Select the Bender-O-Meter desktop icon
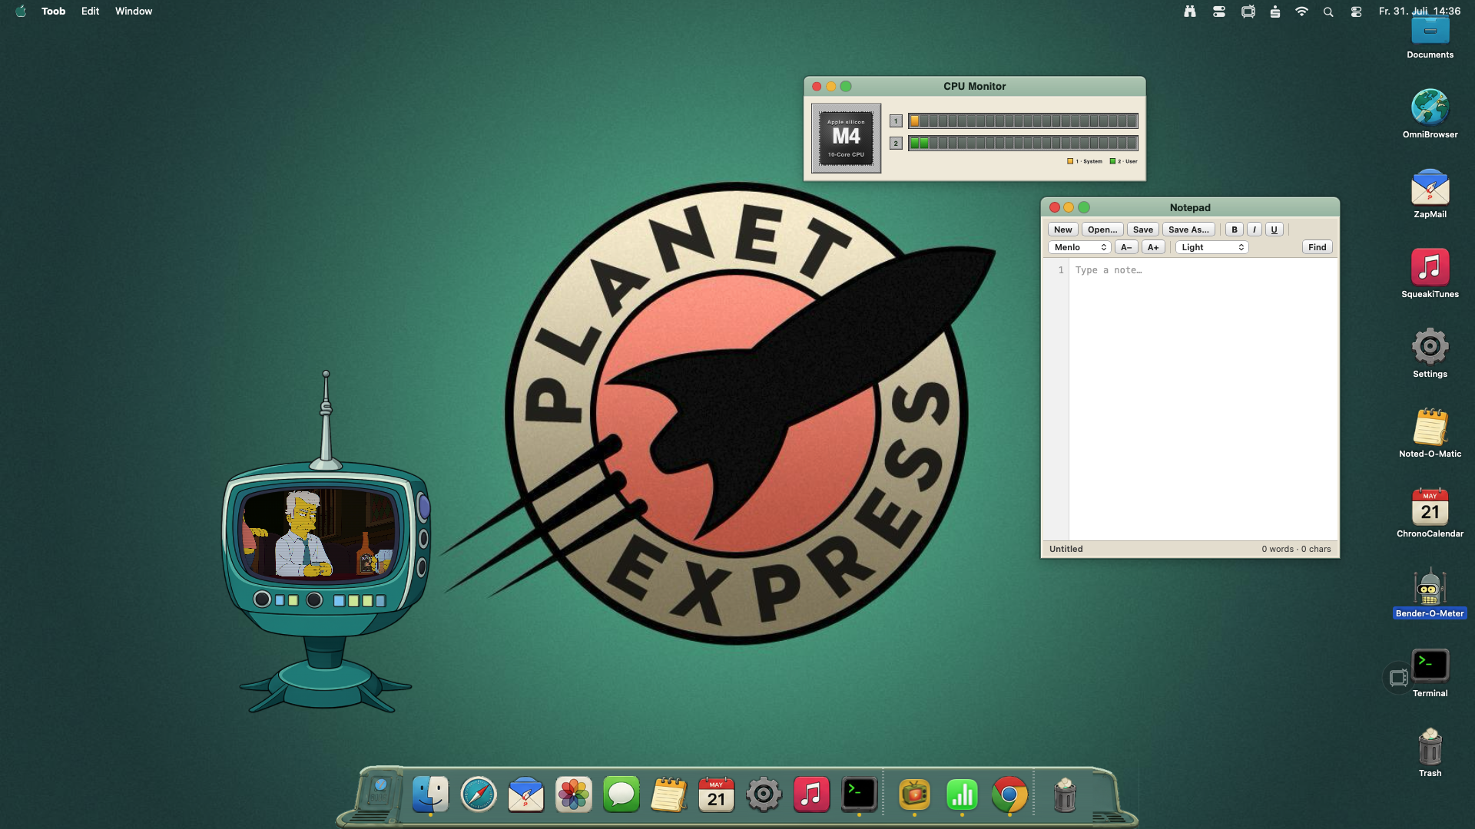 (1430, 593)
